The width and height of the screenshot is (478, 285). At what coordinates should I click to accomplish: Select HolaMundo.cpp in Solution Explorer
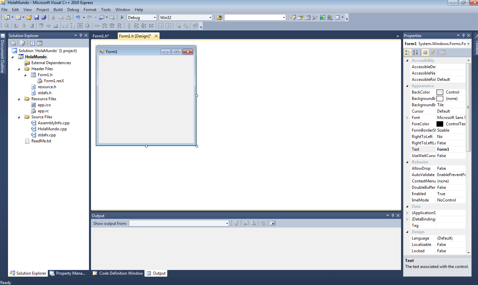tap(52, 129)
